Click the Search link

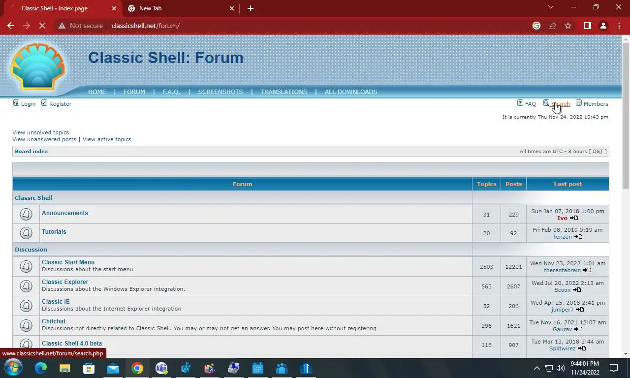[x=557, y=104]
